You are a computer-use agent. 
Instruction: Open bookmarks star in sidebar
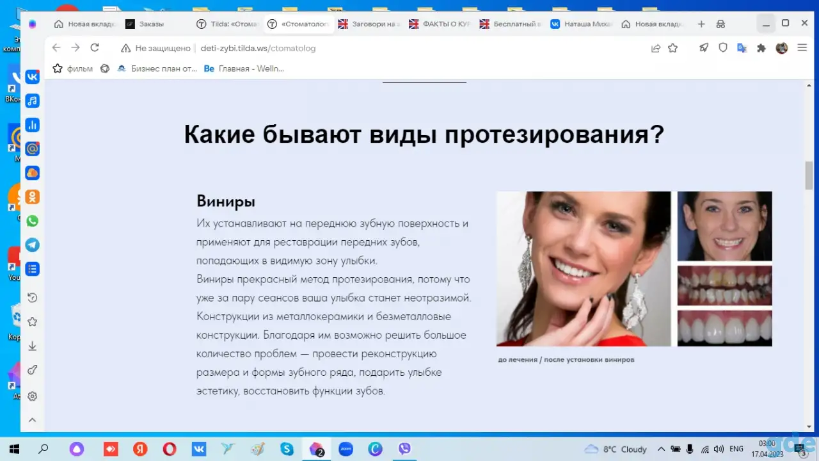click(x=32, y=321)
